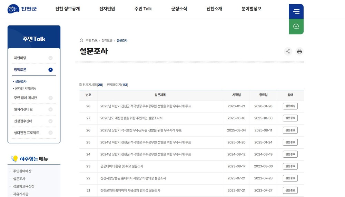Open survey 공공데이터 활용 및 수요 설문조사
This screenshot has height=197, width=345.
(122, 166)
